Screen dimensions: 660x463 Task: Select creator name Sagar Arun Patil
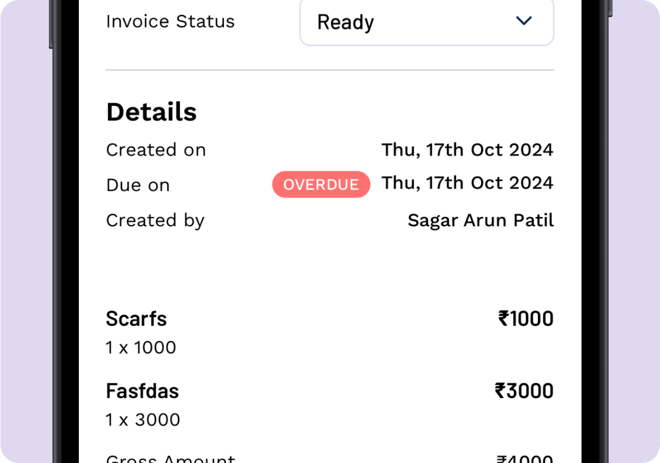[x=480, y=220]
